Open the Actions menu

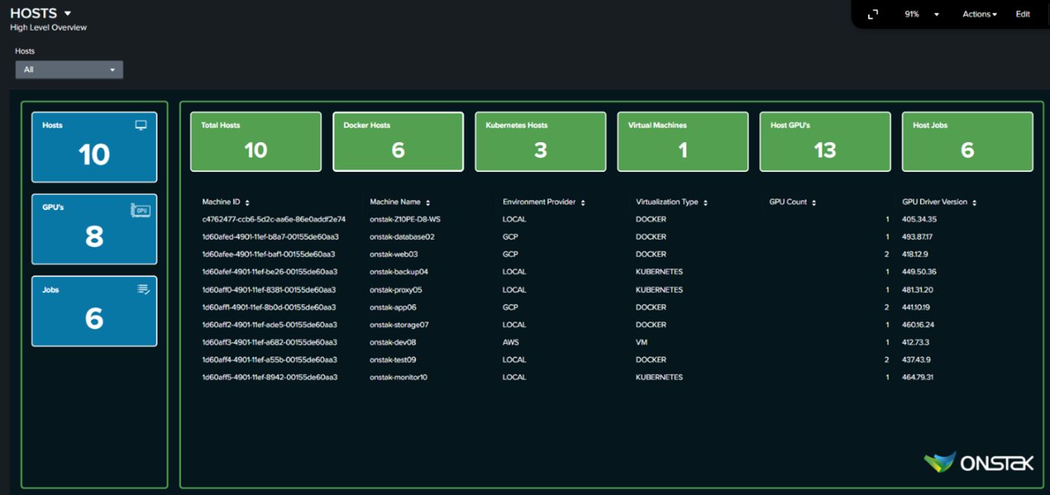[x=979, y=14]
